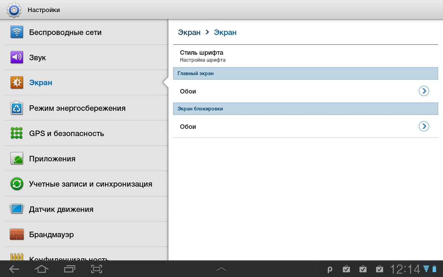Tap the green sync icon for accounts
This screenshot has width=443, height=277.
[x=17, y=184]
